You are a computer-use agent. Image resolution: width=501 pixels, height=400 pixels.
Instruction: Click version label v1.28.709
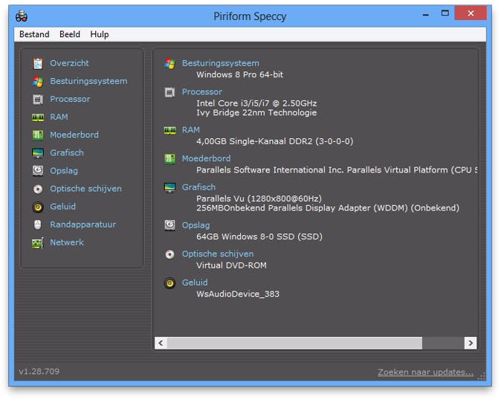pyautogui.click(x=39, y=372)
